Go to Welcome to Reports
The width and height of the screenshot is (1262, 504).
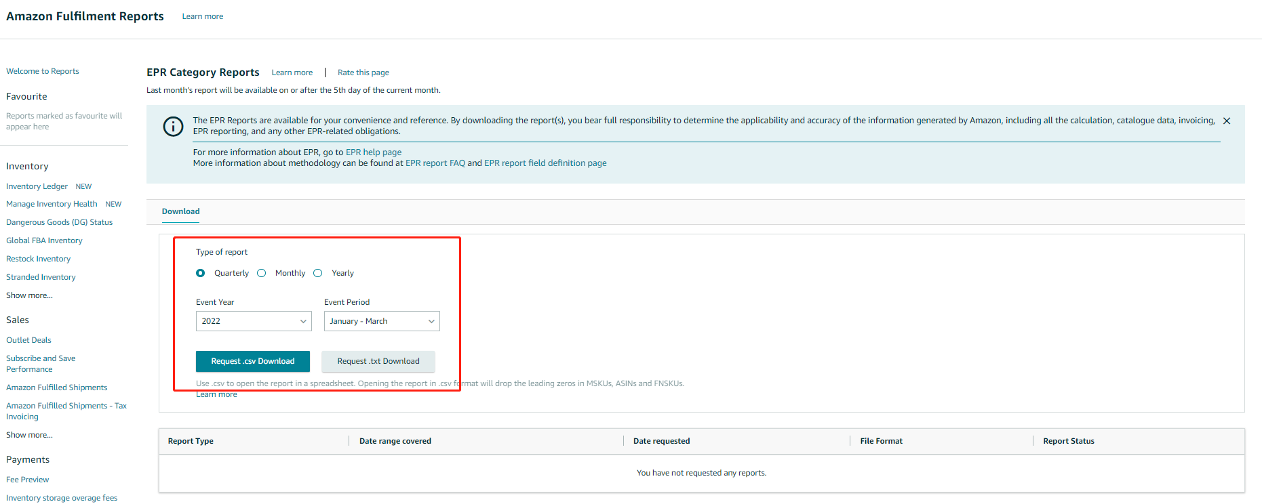point(43,71)
